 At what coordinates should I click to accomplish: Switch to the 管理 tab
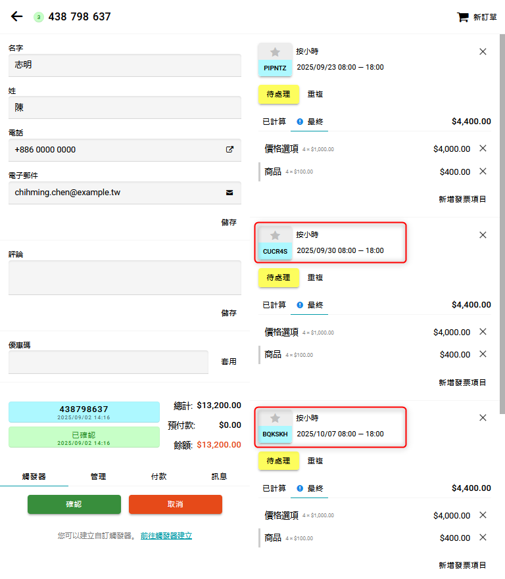pyautogui.click(x=97, y=476)
